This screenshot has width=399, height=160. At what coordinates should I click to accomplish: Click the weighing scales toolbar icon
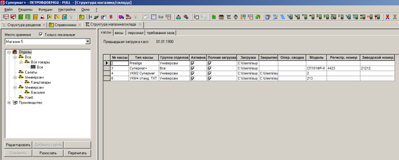(x=178, y=17)
